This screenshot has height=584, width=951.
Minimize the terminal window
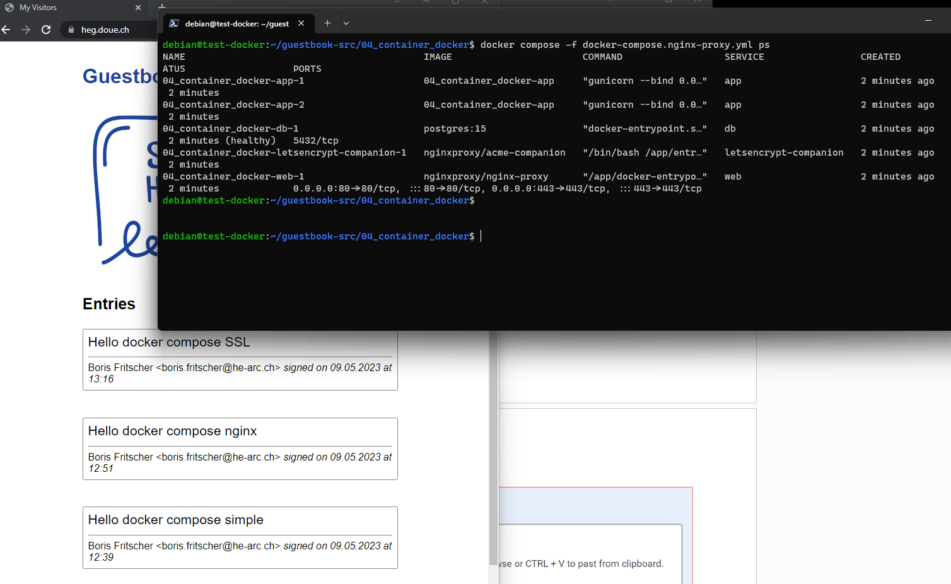coord(928,21)
